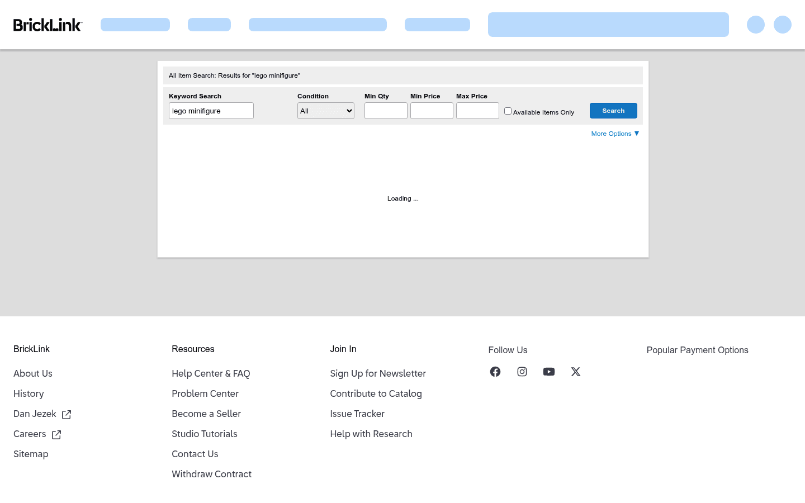Enable Available Items Only checkbox
This screenshot has height=503, width=805.
508,111
